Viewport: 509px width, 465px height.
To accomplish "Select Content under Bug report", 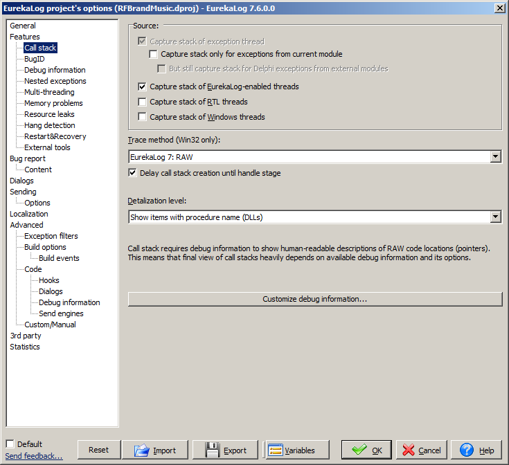I will (x=38, y=170).
